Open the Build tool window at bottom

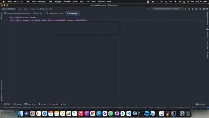63,104
